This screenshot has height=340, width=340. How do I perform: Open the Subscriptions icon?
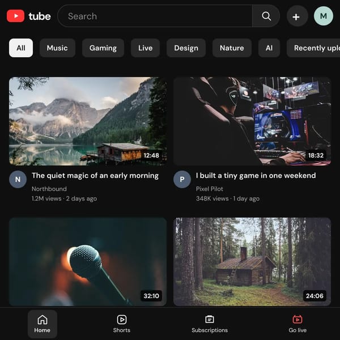point(210,320)
